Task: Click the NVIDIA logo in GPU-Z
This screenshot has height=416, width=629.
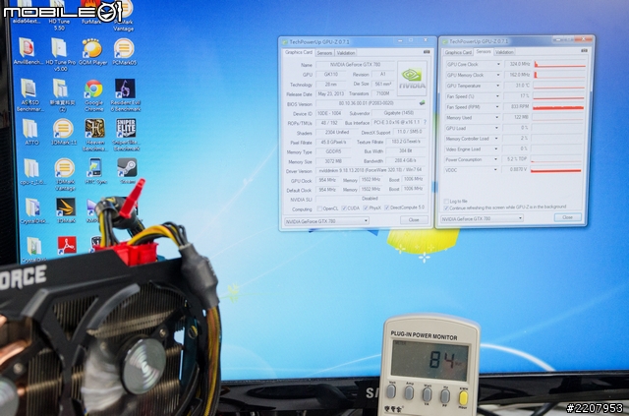Action: coord(412,79)
